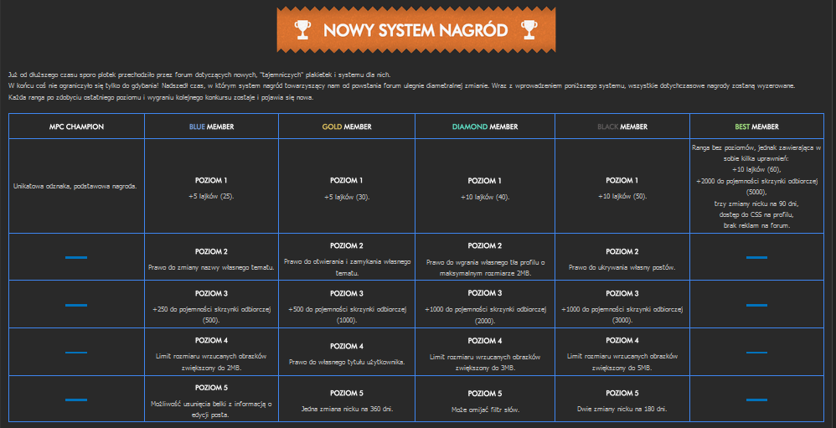Click "Limit rozmiaru wrzucanych obrazków zwiększony do 5MB."

[622, 361]
